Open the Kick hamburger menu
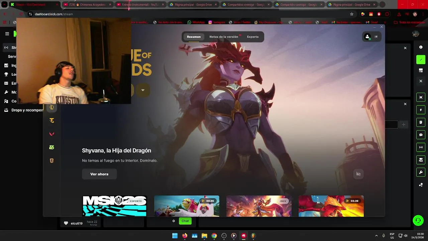Screen dimensions: 428x241 pos(7,34)
